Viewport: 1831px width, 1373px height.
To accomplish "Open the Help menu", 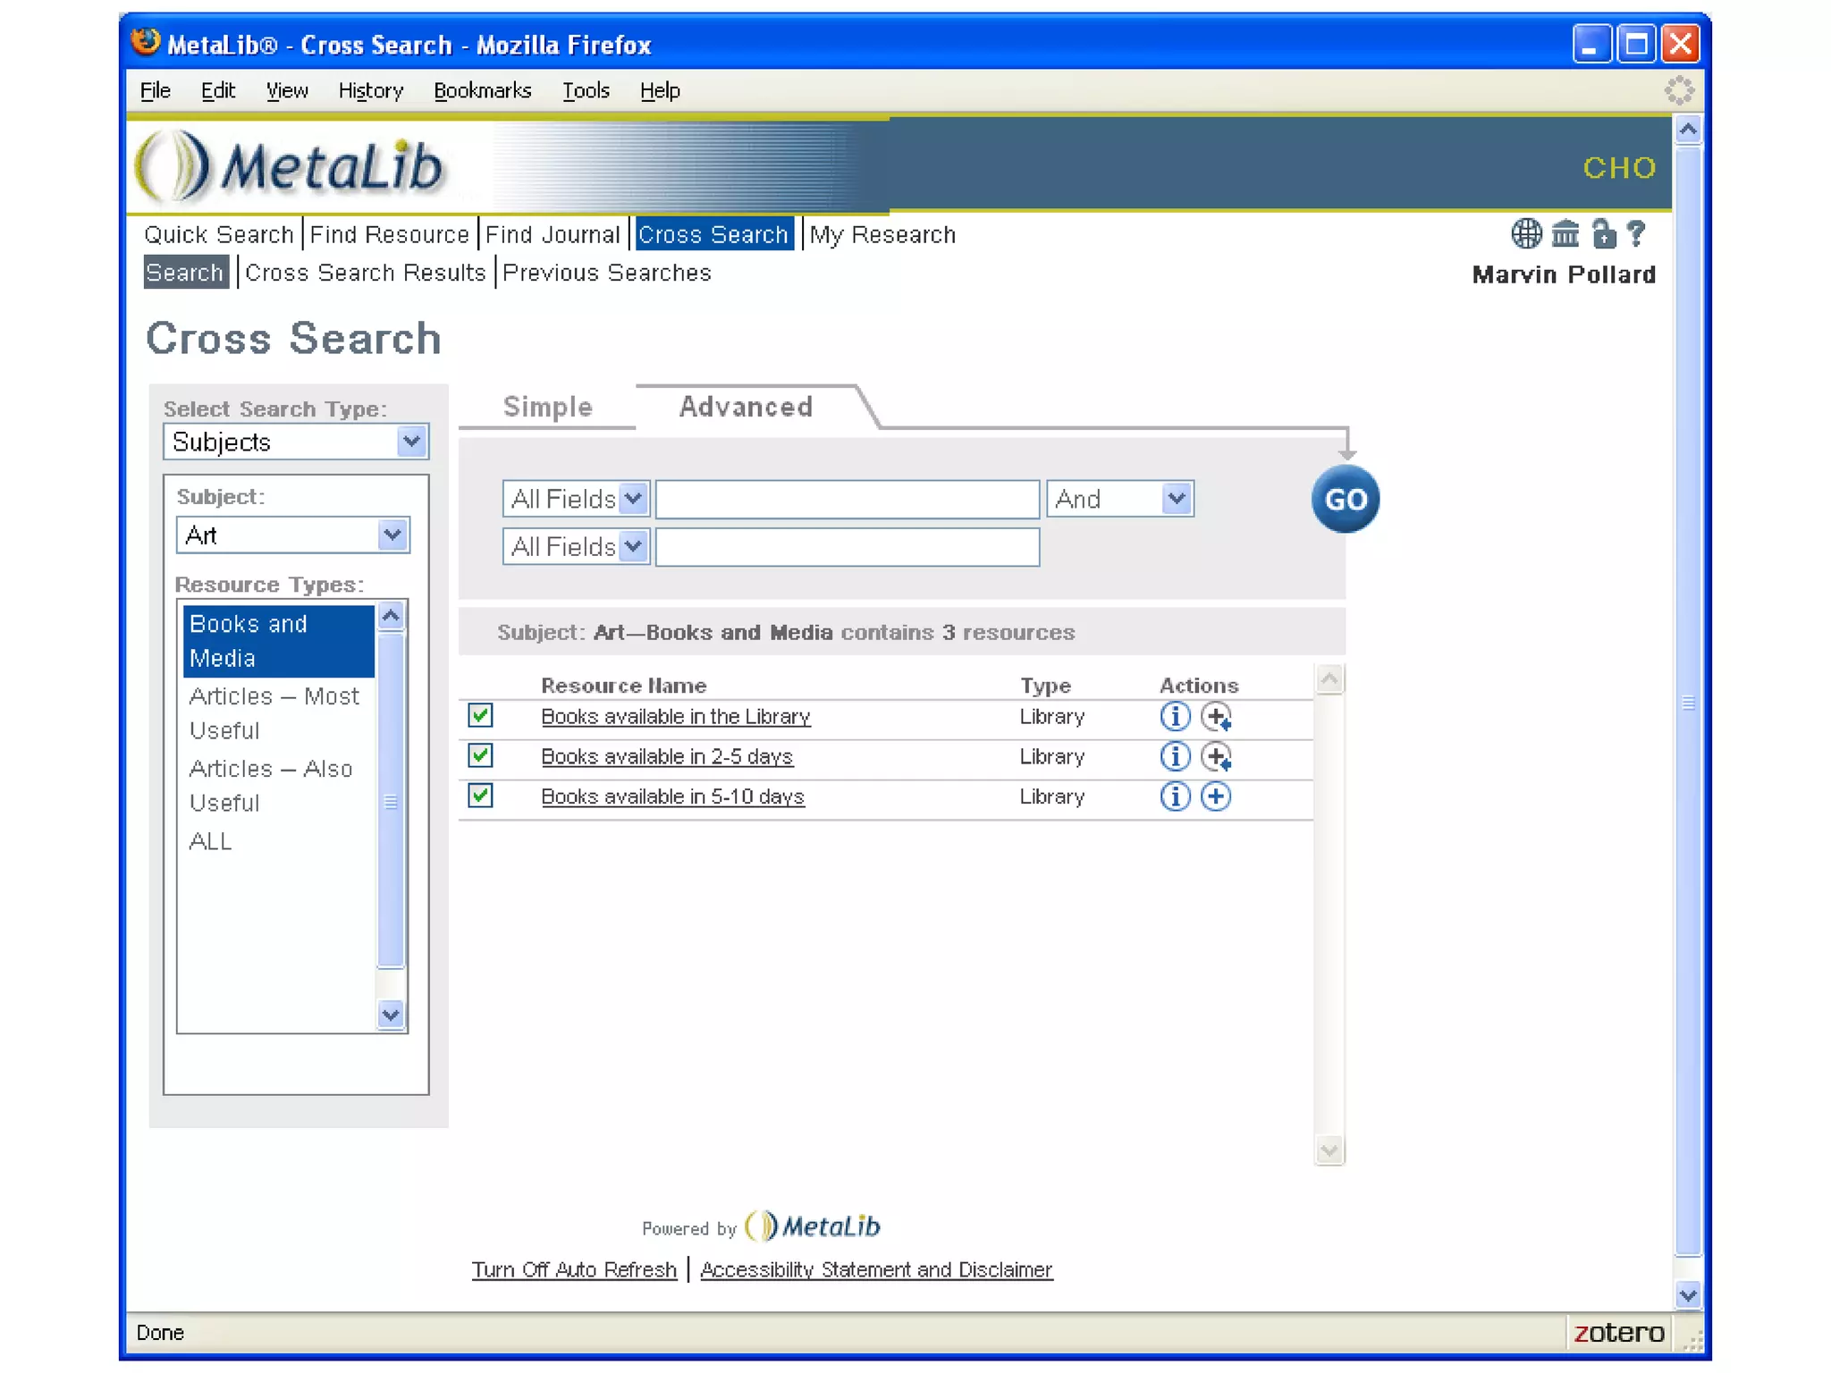I will pos(660,90).
